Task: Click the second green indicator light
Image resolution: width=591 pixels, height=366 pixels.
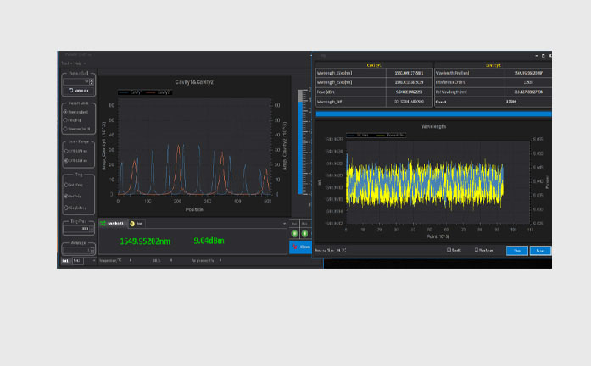Action: click(x=304, y=234)
